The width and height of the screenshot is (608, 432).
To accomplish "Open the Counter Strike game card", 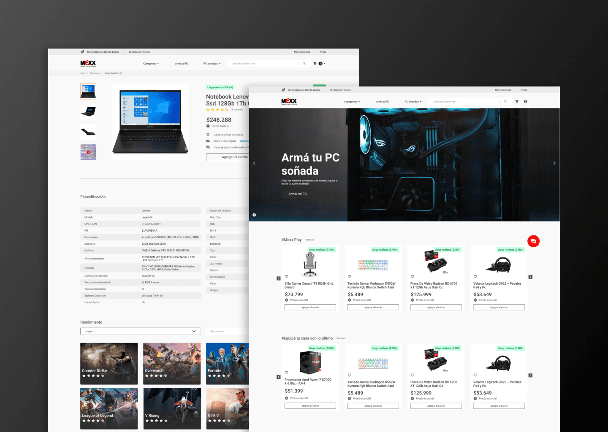I will (109, 364).
